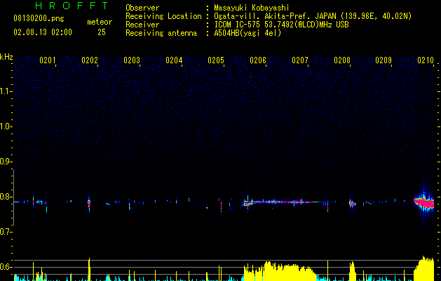Click the 0207 time marker
441x281 pixels.
click(x=300, y=60)
